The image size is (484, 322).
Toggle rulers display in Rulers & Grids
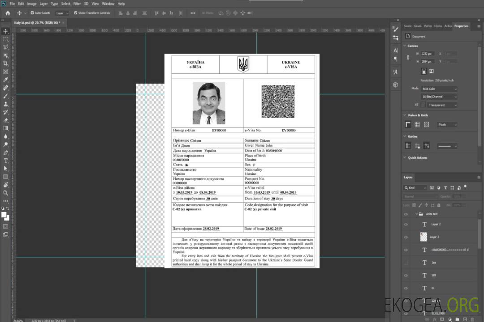tap(408, 124)
